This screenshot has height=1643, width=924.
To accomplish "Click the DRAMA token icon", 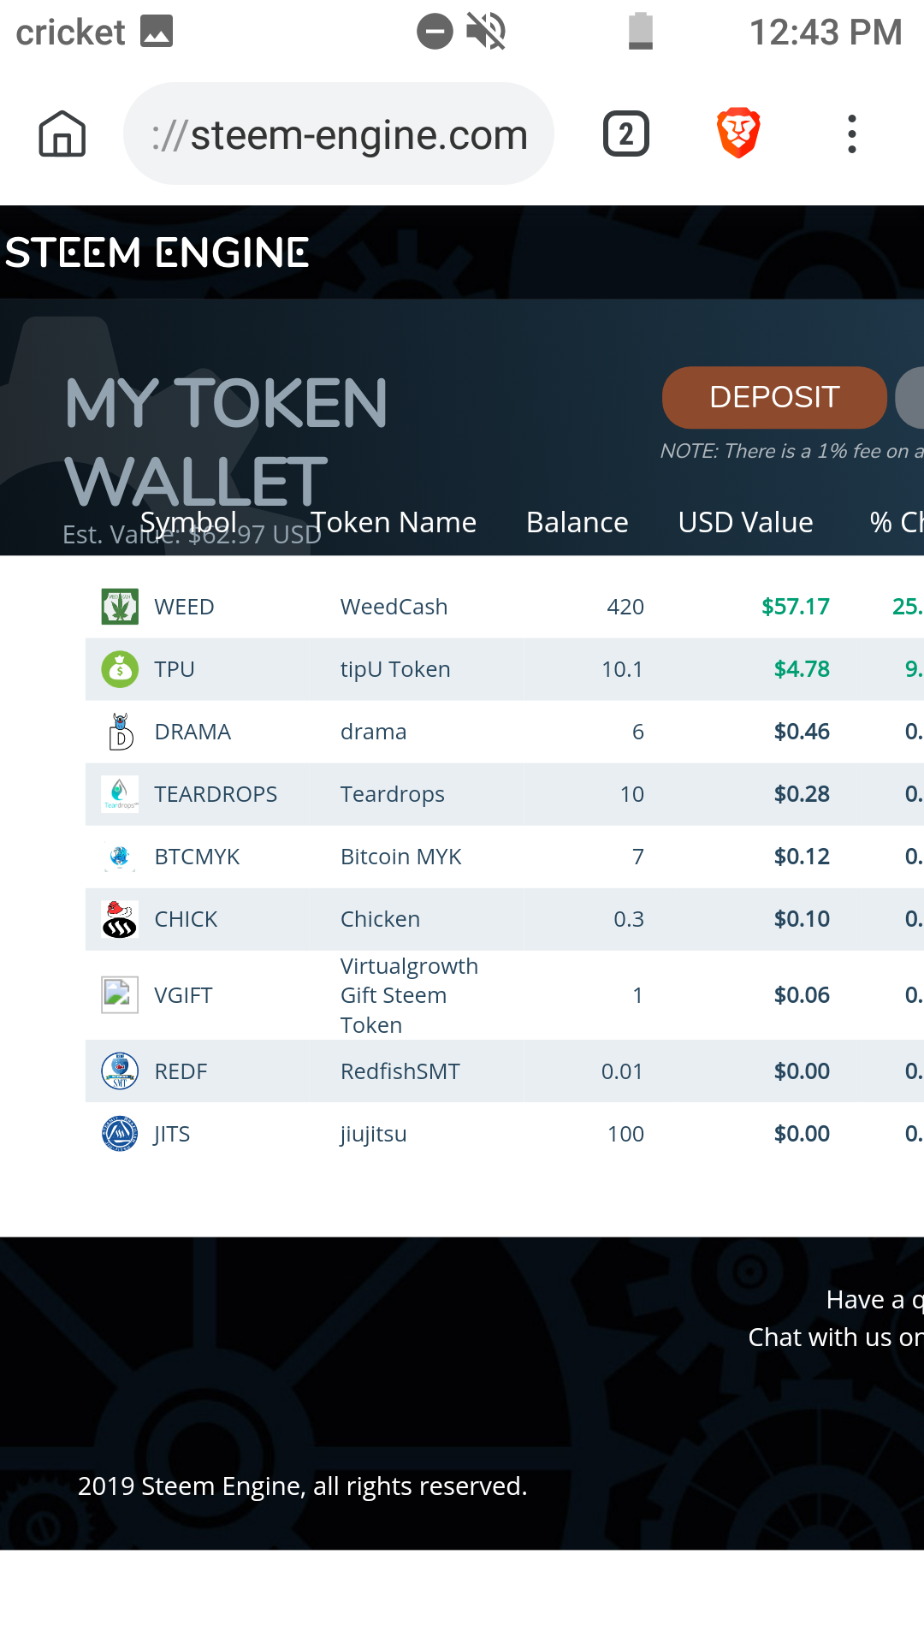I will (x=120, y=732).
